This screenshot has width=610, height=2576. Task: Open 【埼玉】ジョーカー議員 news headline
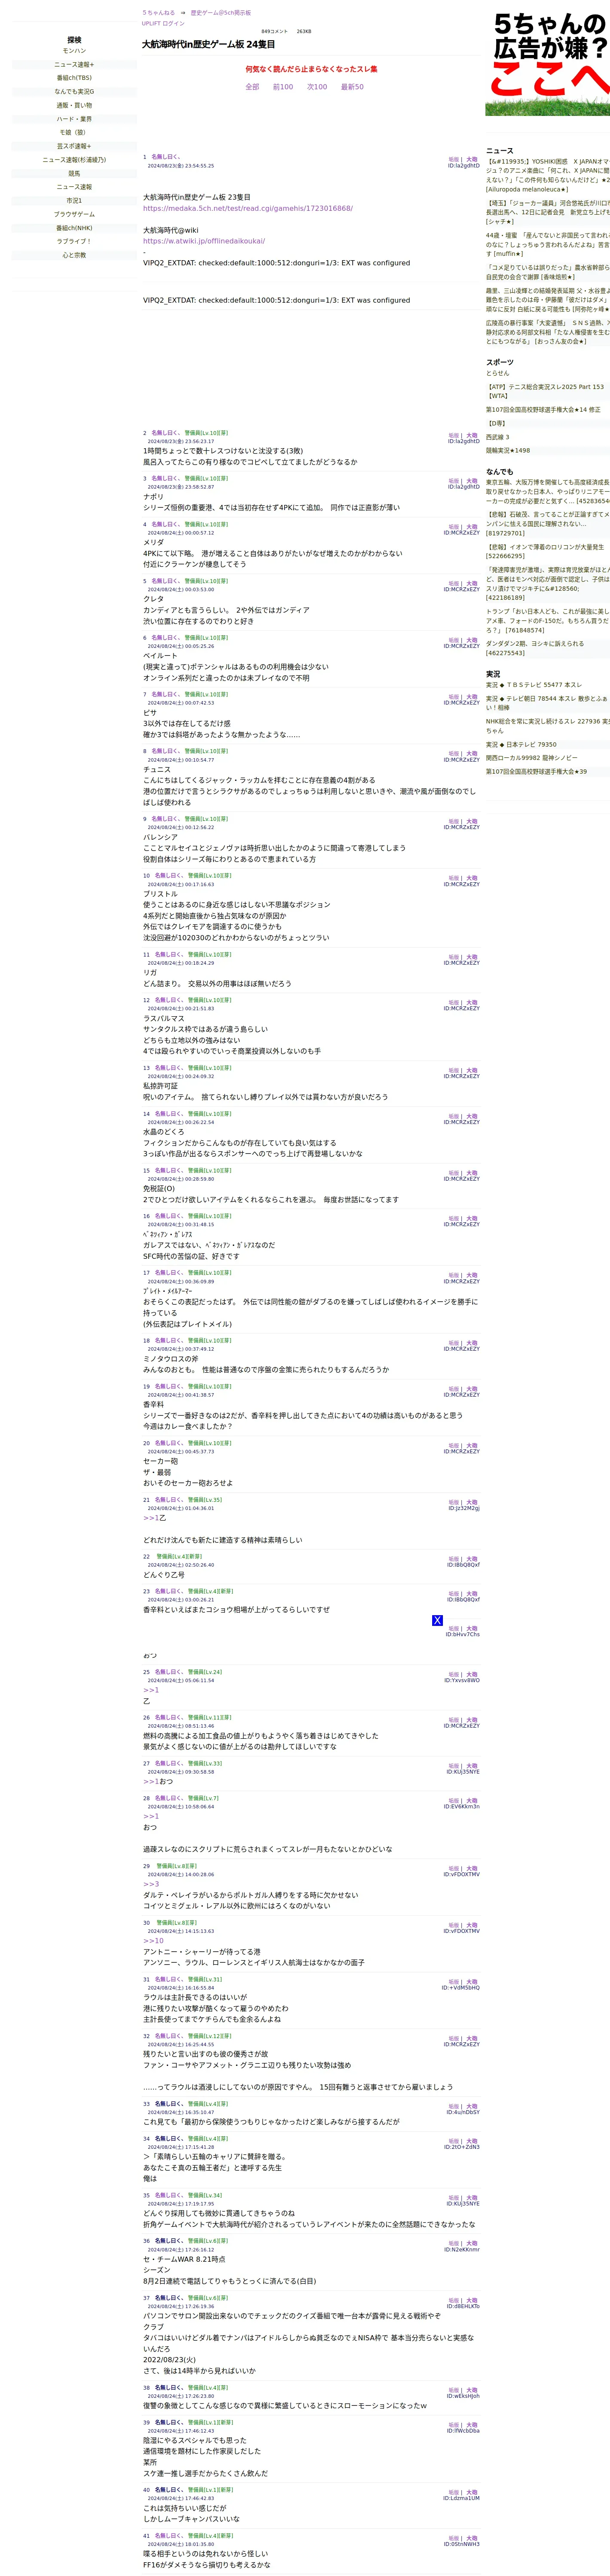coord(548,212)
